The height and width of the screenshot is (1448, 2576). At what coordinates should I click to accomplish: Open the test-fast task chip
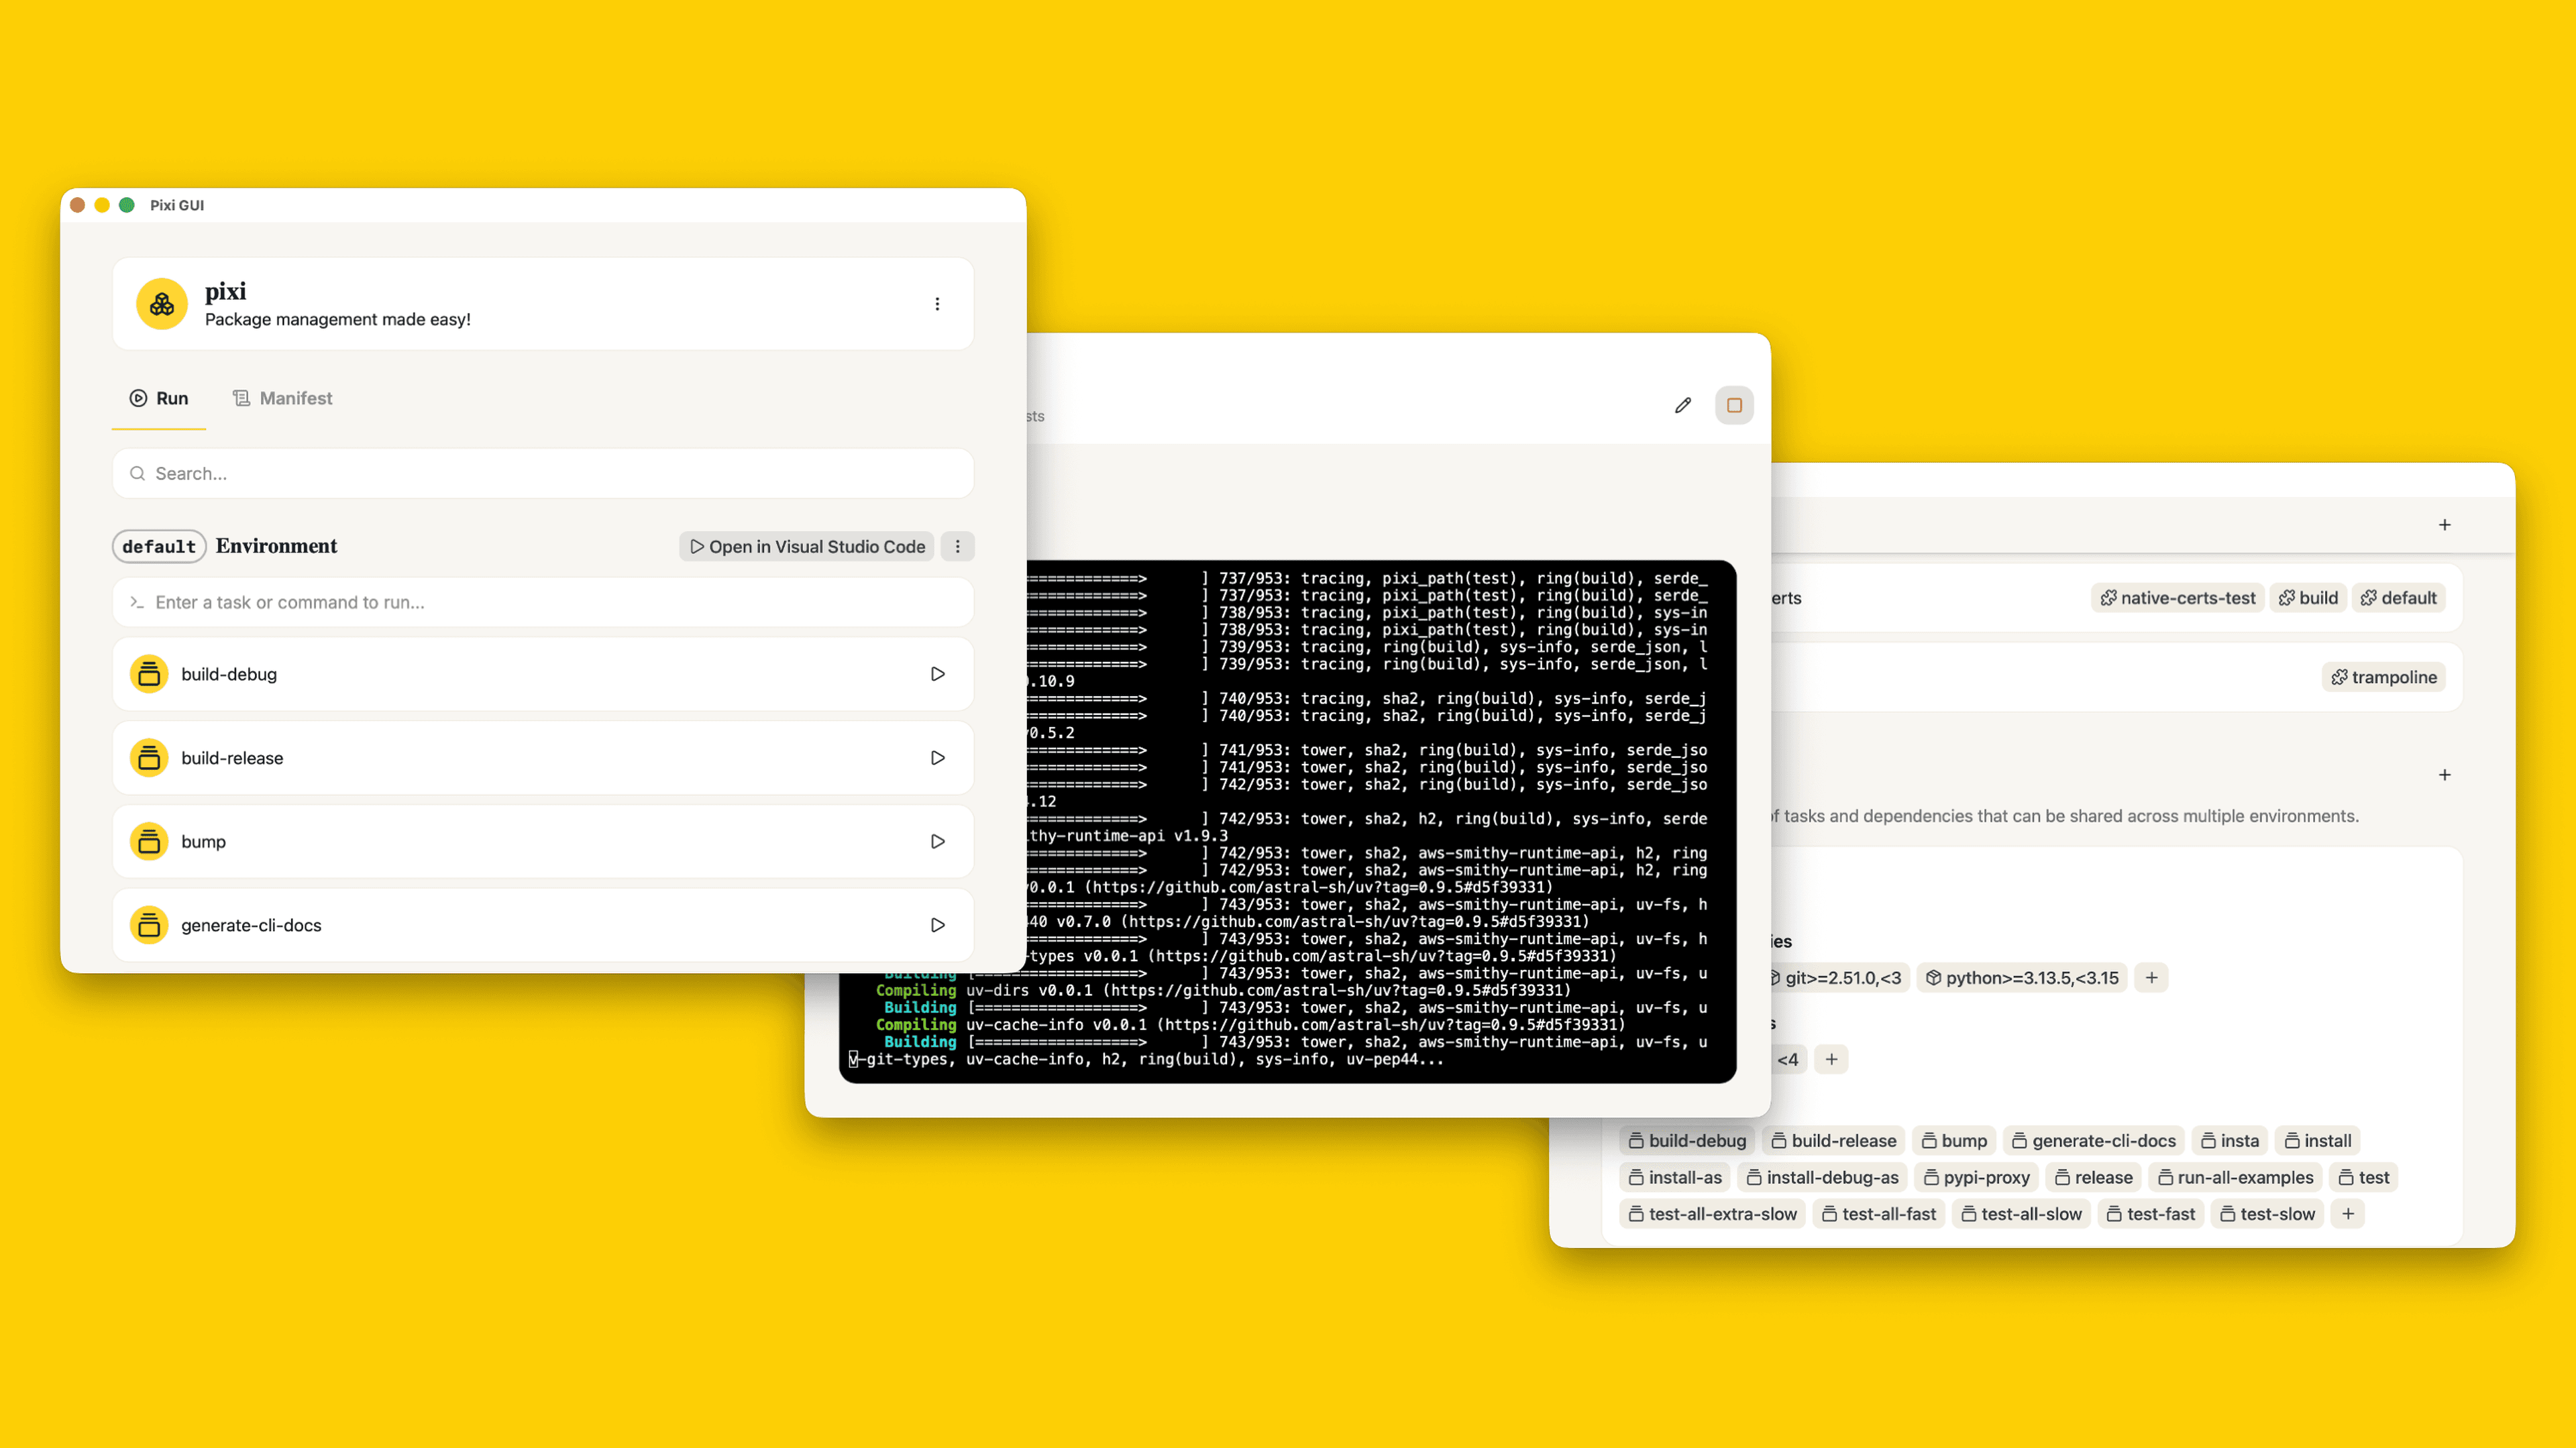(2150, 1214)
